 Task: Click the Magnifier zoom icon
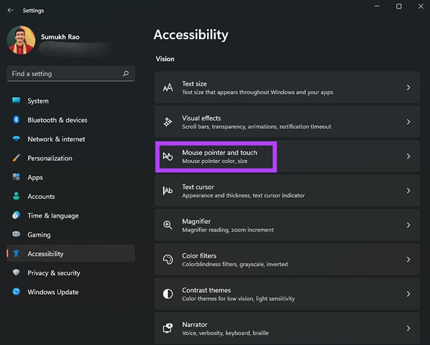pyautogui.click(x=168, y=225)
